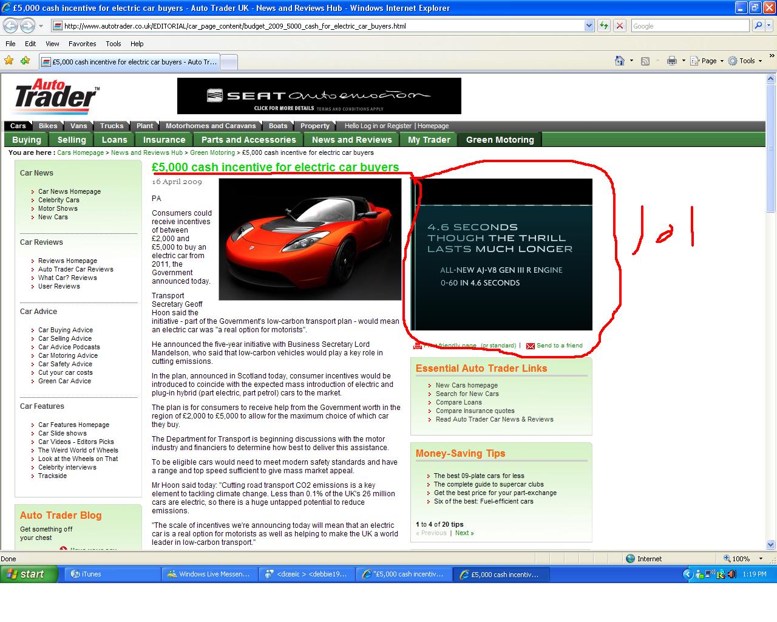Click the Windows Start button
The height and width of the screenshot is (622, 777).
(x=29, y=574)
